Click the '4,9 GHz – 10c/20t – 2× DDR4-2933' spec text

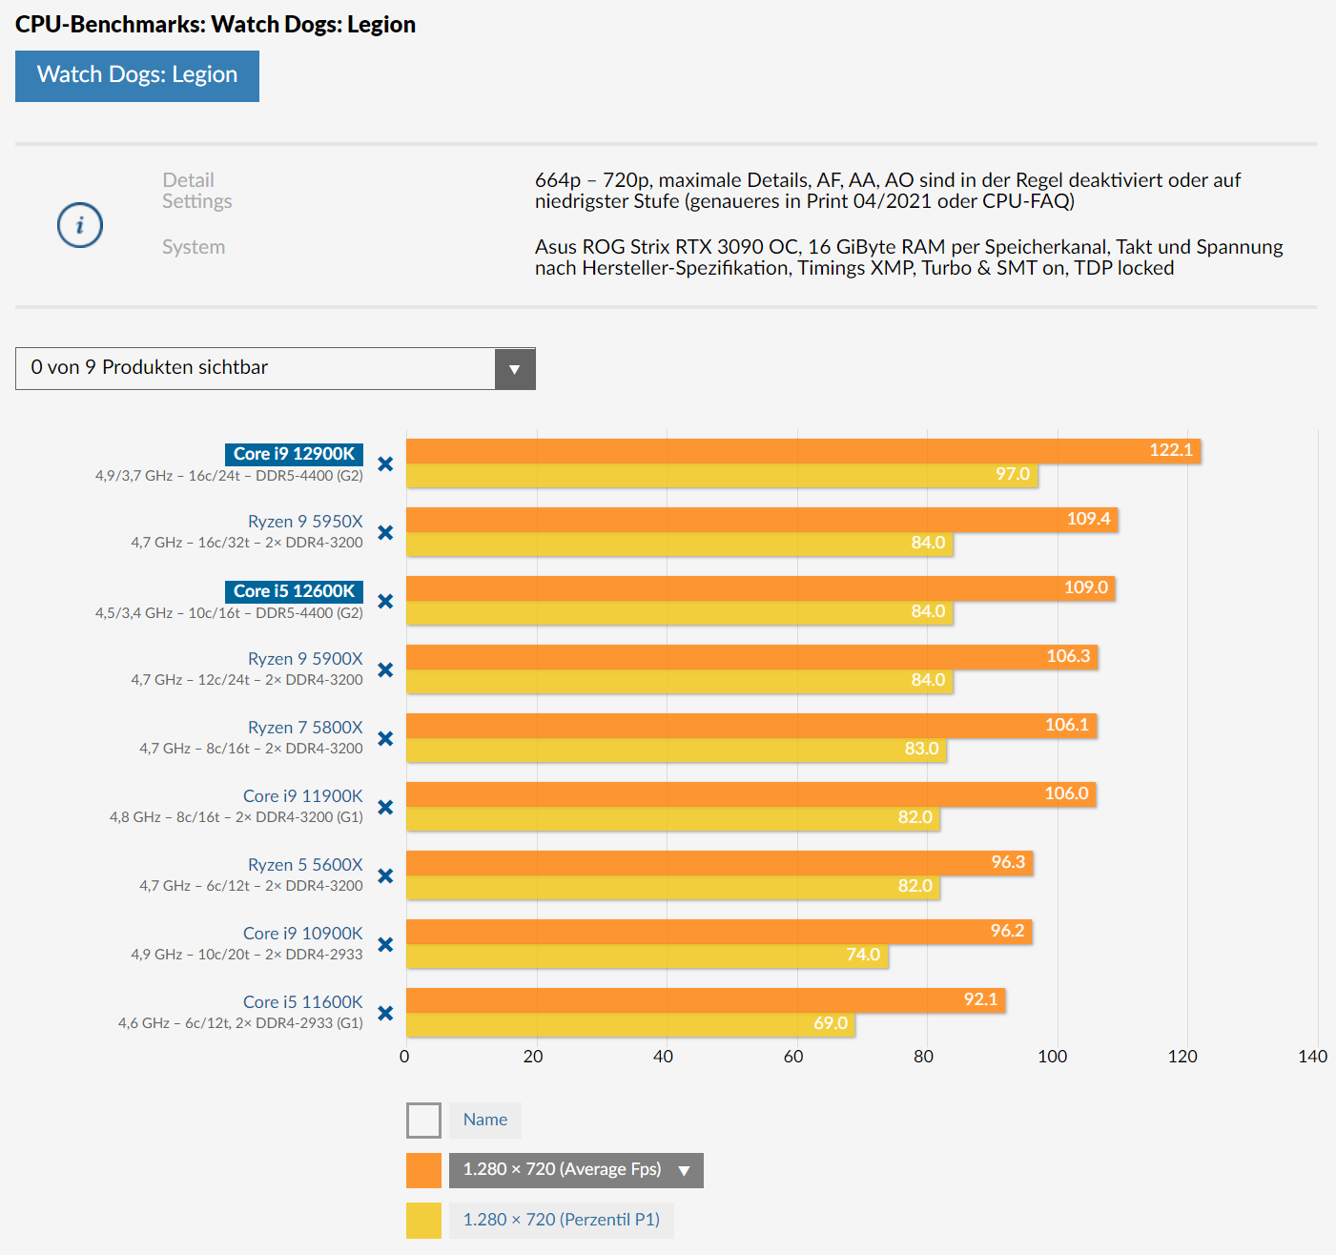click(247, 955)
